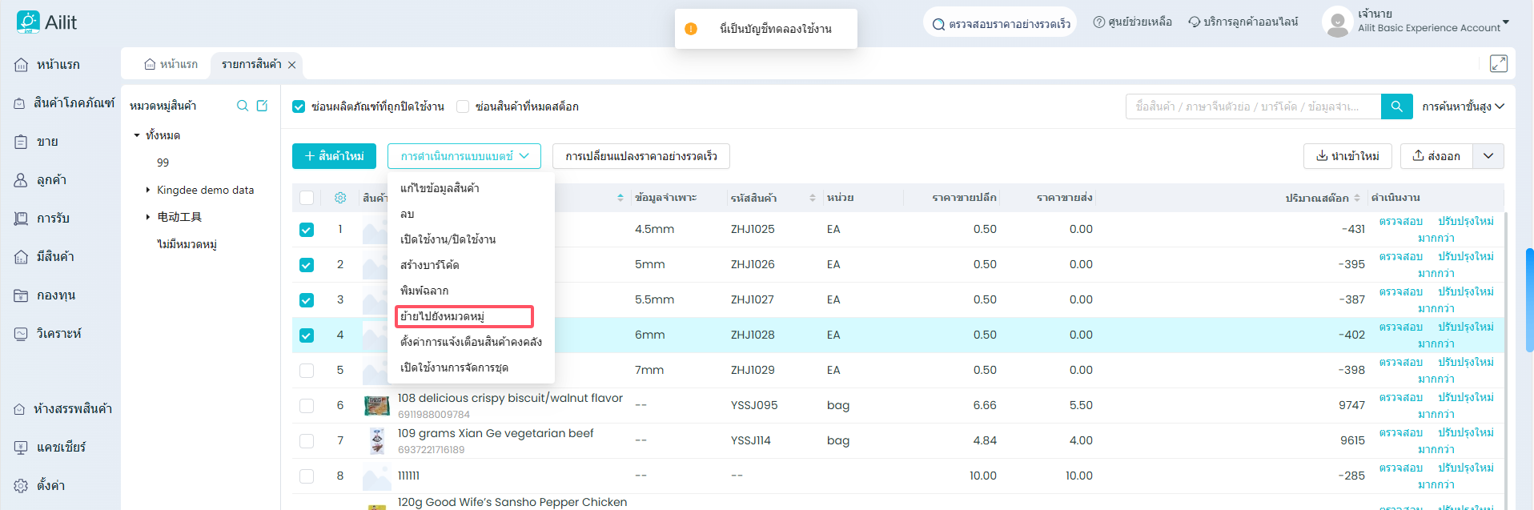Click the product search input field
The height and width of the screenshot is (510, 1534).
tap(1253, 106)
